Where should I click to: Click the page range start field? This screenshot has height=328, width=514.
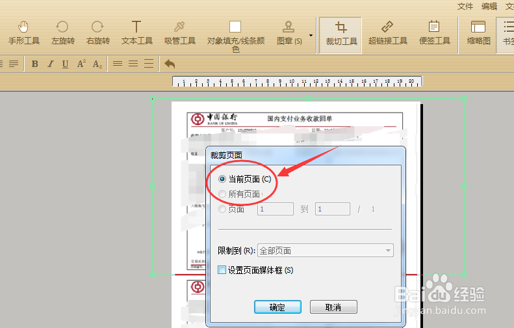(x=276, y=209)
